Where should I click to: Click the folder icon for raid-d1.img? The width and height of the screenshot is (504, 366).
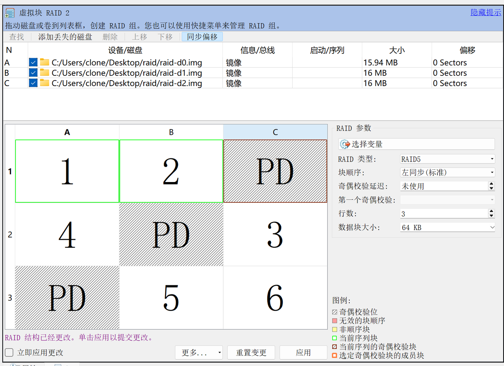[44, 73]
